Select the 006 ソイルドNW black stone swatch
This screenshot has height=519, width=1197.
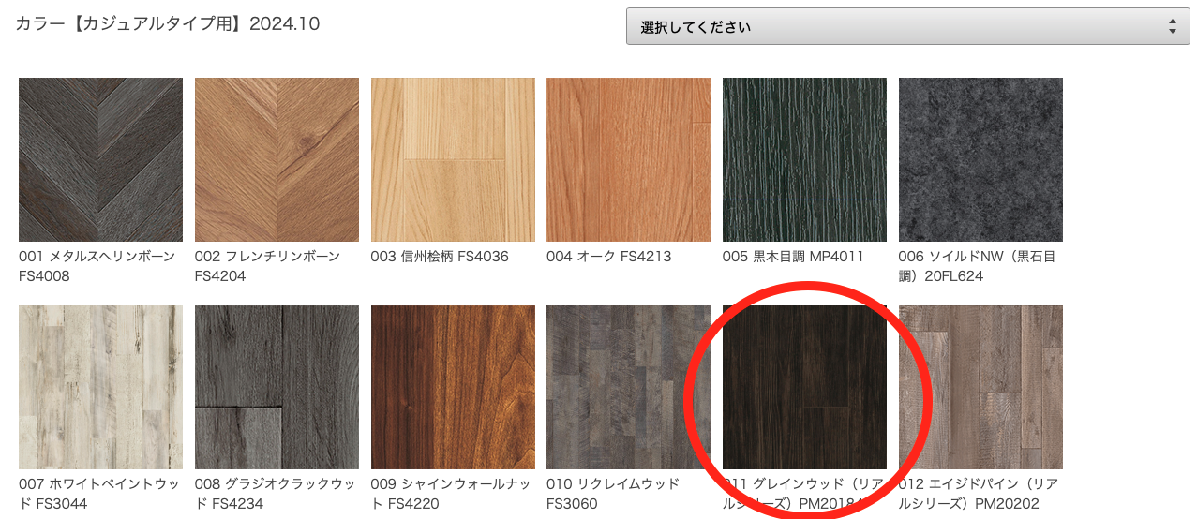point(980,160)
